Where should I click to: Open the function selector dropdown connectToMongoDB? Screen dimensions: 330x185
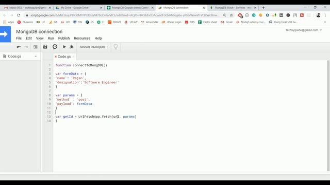(94, 47)
